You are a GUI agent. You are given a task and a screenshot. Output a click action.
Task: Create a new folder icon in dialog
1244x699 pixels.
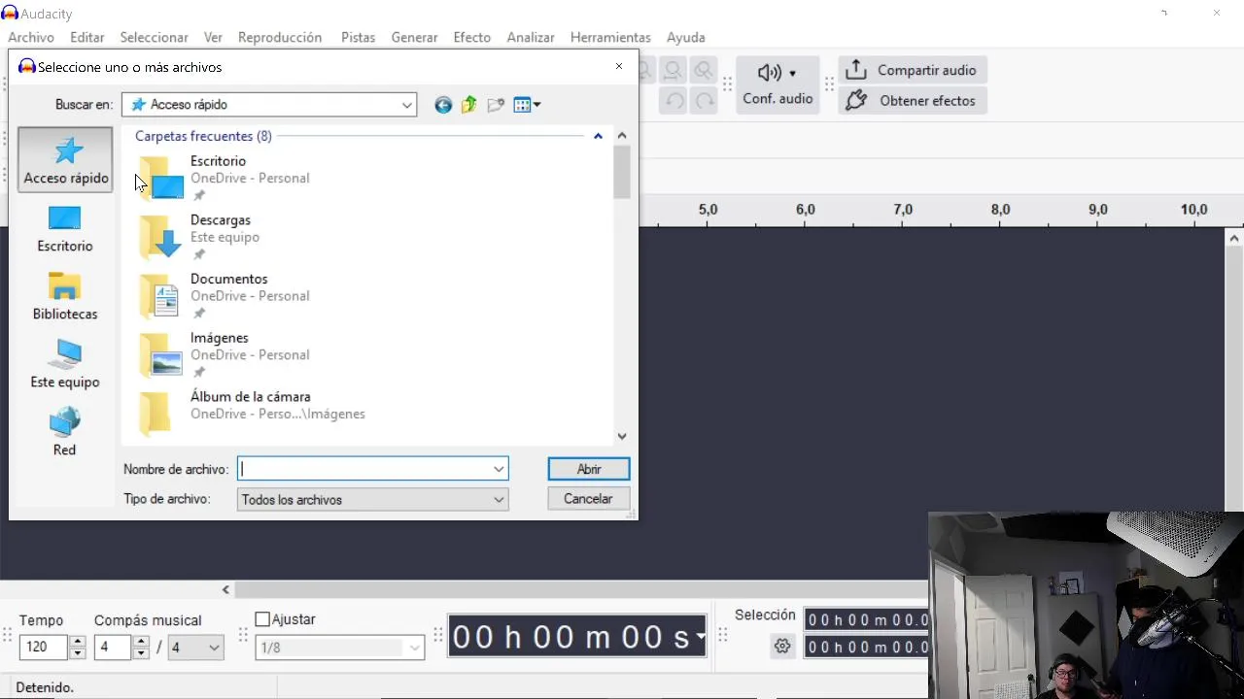pos(496,105)
